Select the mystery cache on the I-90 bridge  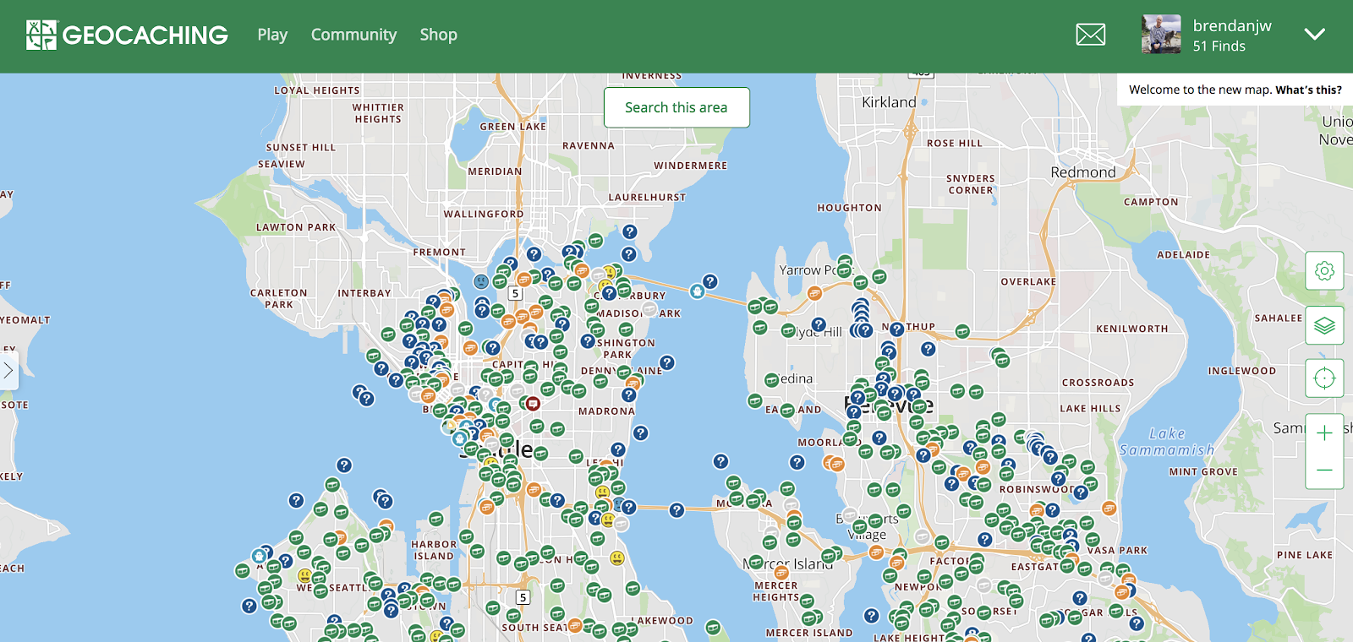click(676, 510)
